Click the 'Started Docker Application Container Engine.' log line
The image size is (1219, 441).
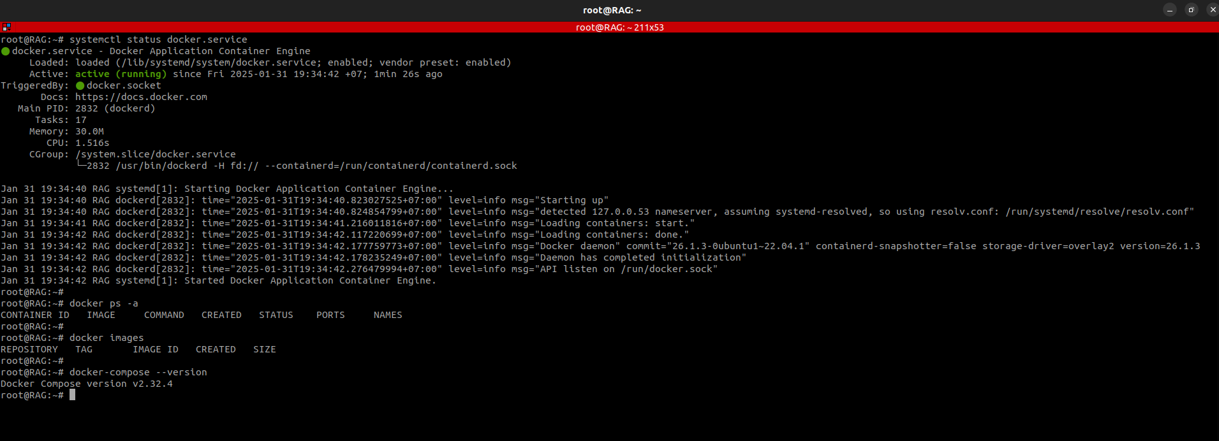coord(310,280)
